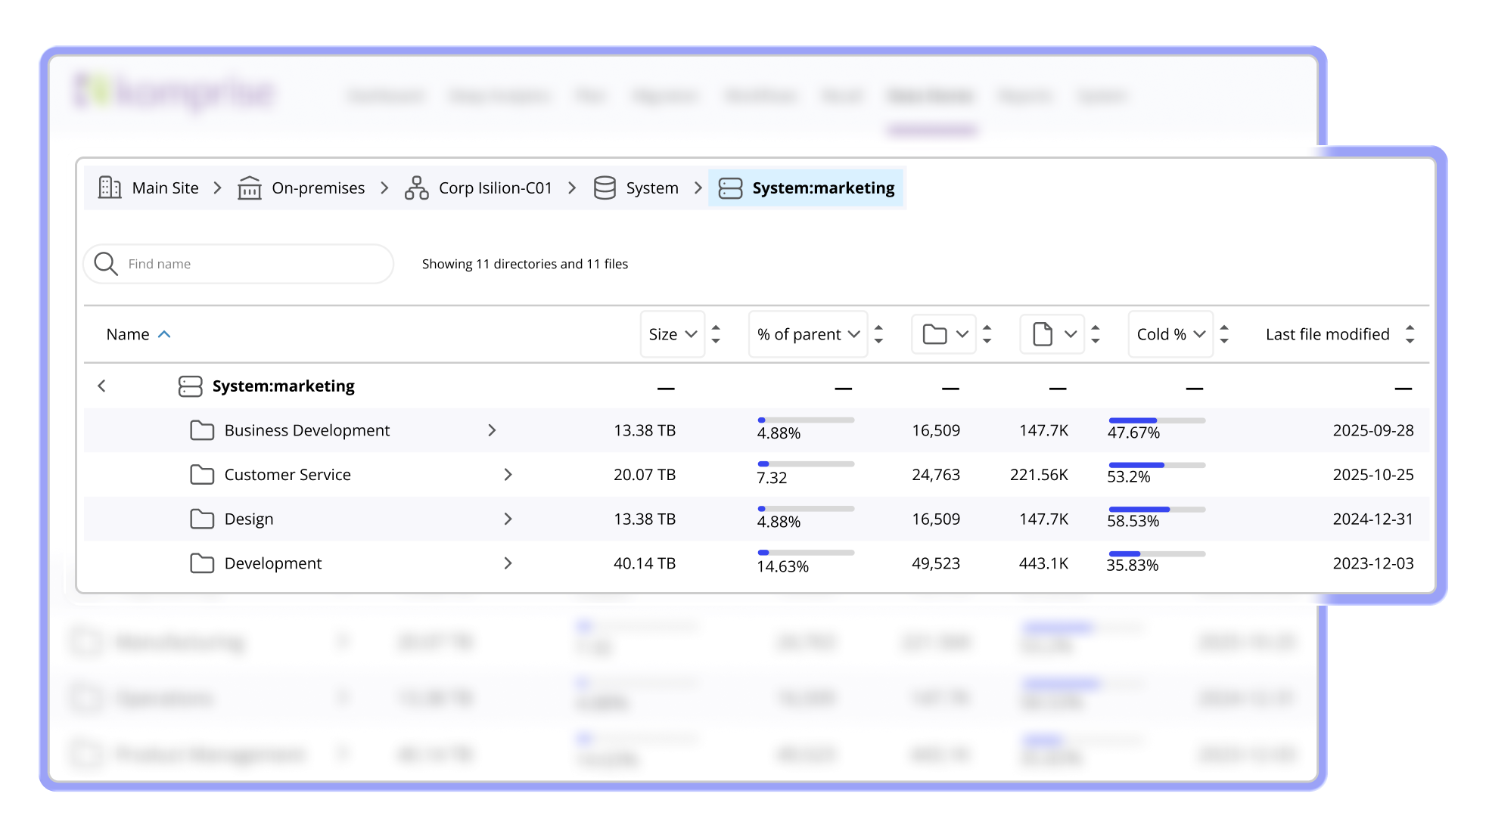Toggle ascending sort on the Name column

(x=165, y=333)
